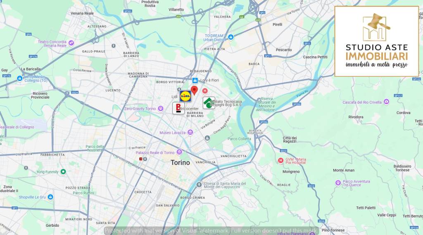Click the Fabbrichetta label
The width and height of the screenshot is (423, 235).
point(52,155)
